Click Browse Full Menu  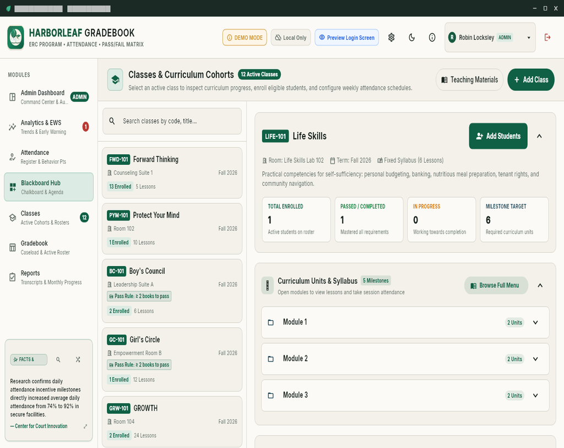[x=496, y=285]
